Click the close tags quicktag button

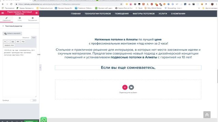[x=9, y=45]
